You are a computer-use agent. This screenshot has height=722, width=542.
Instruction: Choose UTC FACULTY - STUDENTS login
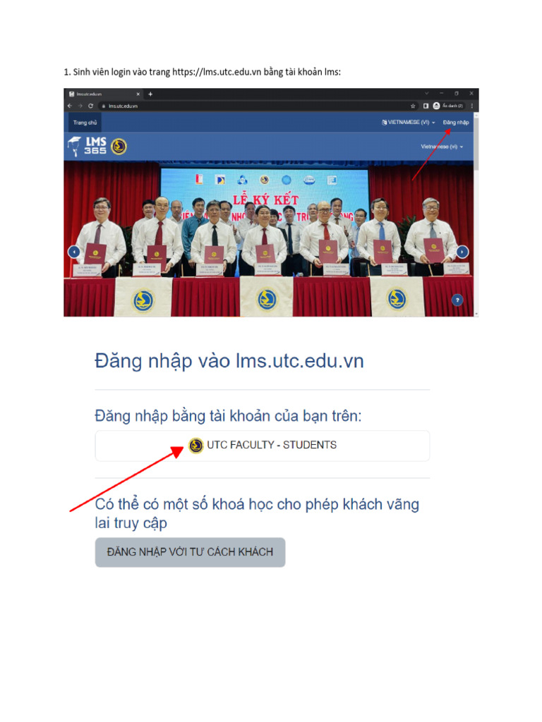click(263, 446)
